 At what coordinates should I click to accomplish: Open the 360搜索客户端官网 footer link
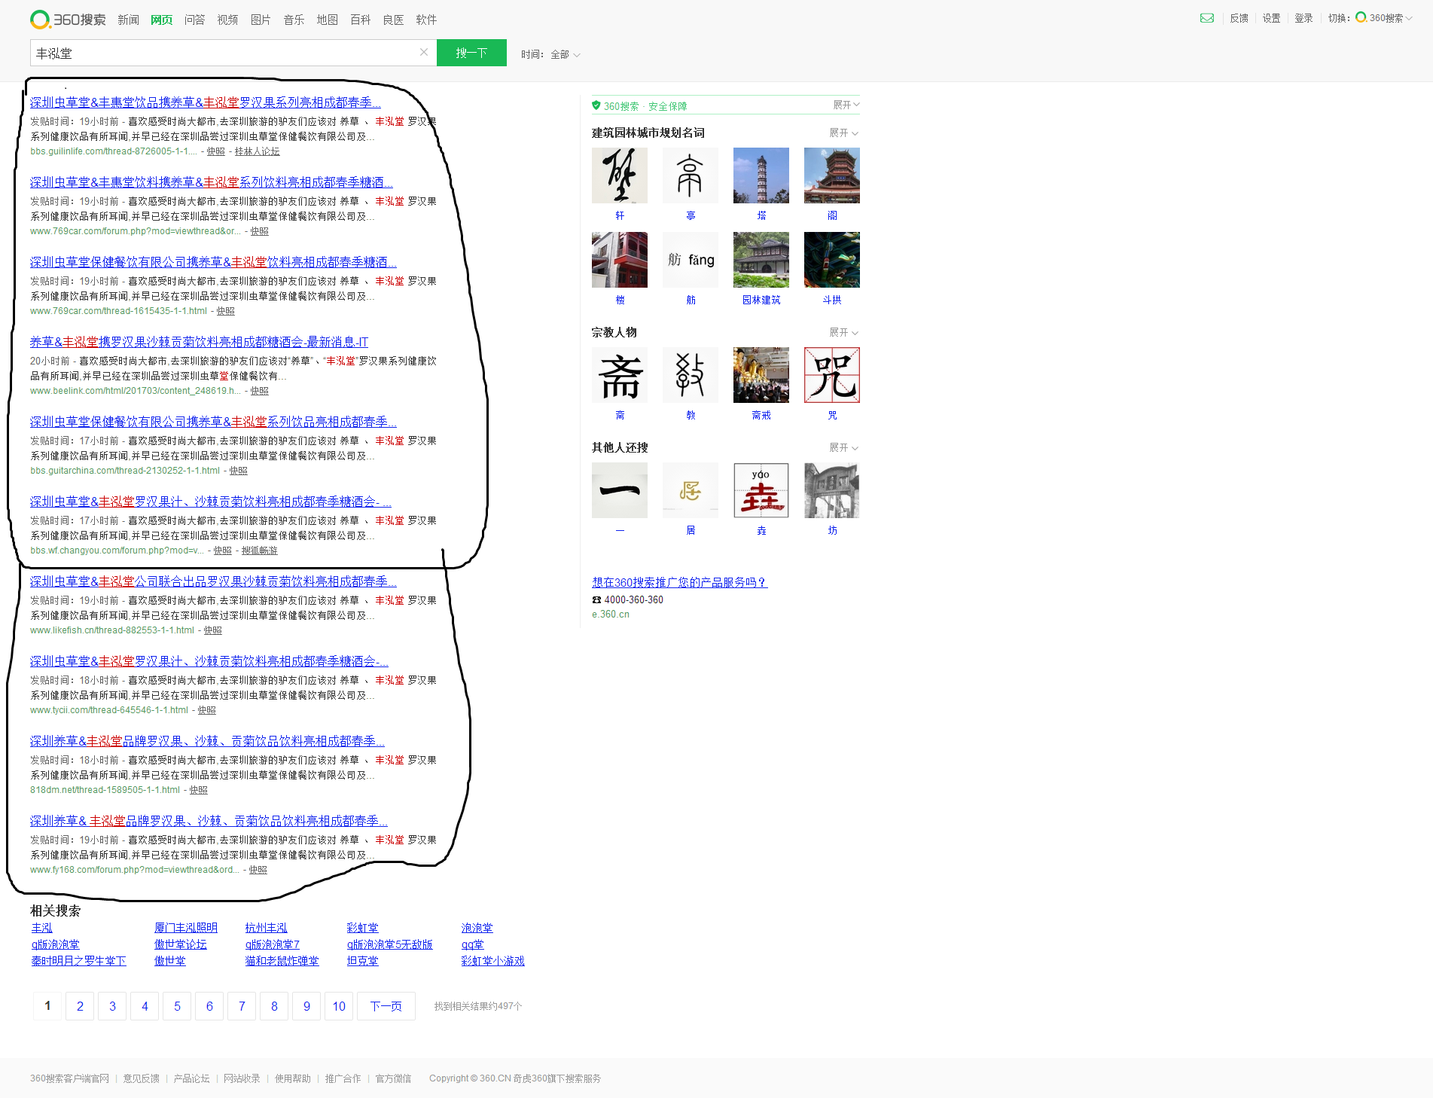coord(69,1078)
